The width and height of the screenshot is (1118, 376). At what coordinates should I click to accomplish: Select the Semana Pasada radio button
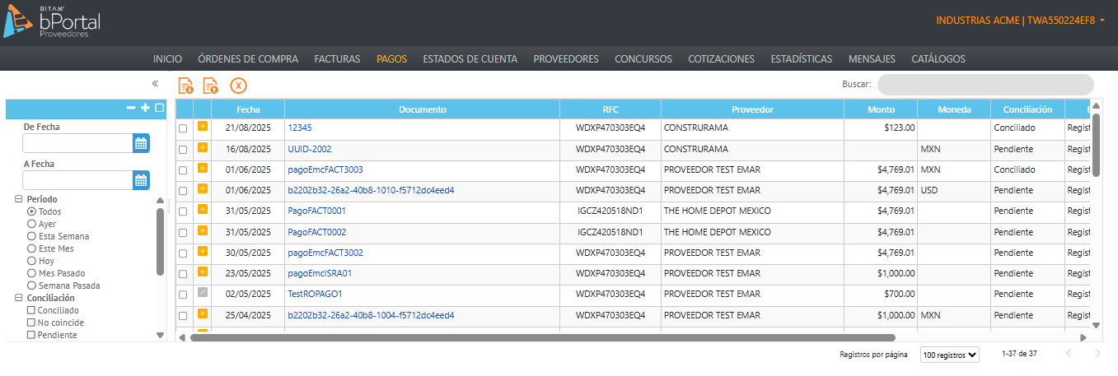click(31, 285)
